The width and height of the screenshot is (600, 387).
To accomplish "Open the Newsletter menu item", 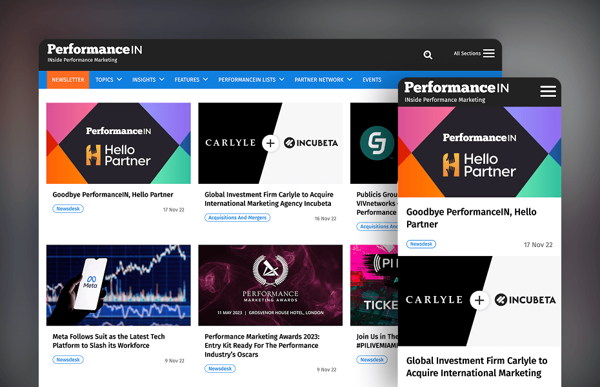I will coord(68,79).
